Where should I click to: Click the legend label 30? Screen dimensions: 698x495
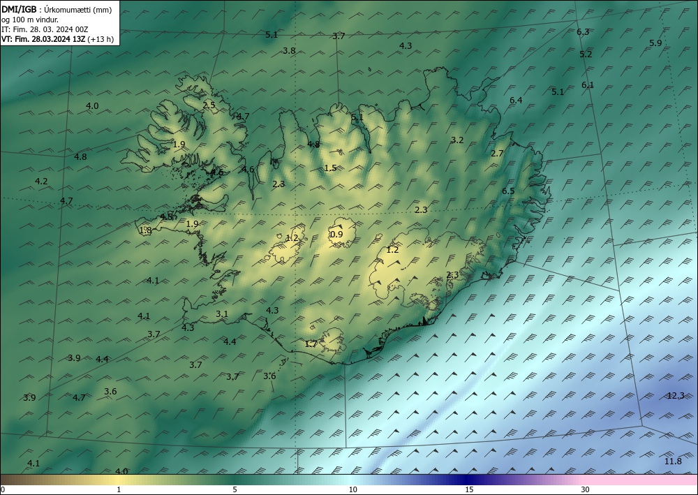[586, 490]
